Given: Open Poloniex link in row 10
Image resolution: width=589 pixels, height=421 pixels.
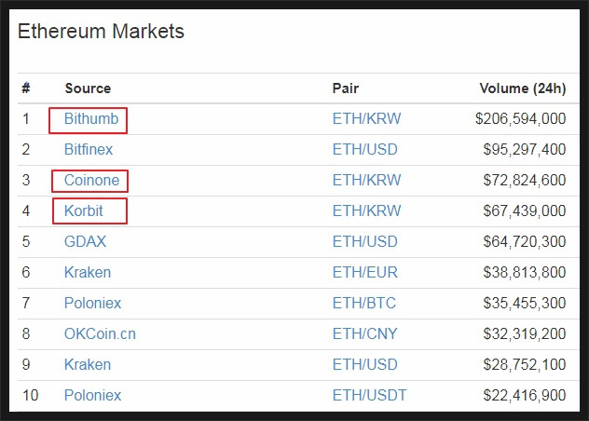Looking at the screenshot, I should pos(93,396).
